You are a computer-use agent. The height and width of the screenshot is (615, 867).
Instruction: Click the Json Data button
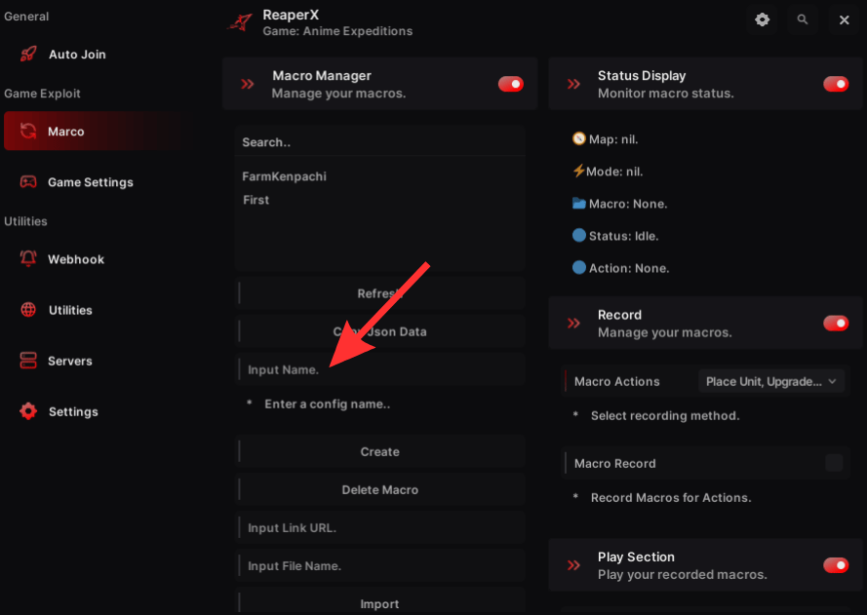tap(380, 331)
